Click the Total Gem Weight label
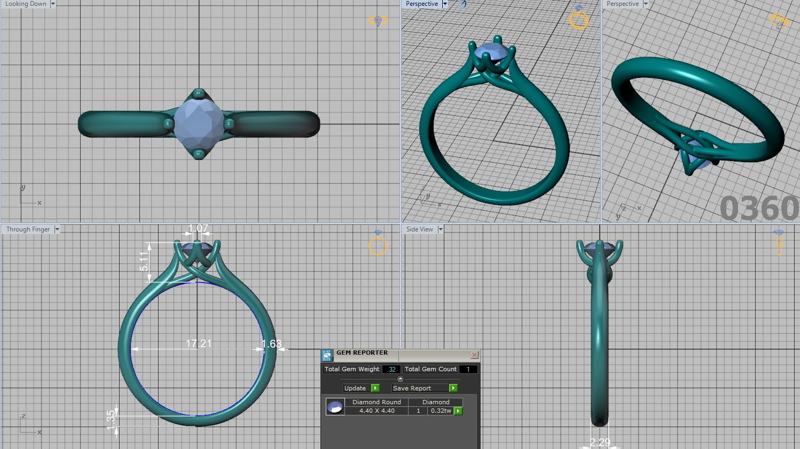800x449 pixels. 352,369
